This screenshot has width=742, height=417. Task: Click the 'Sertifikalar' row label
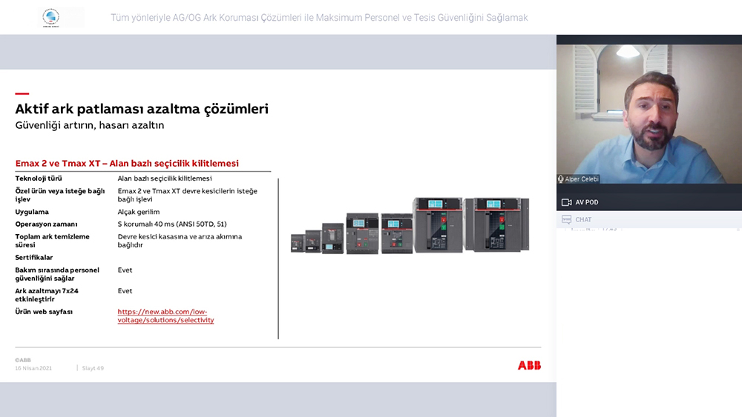tap(33, 257)
